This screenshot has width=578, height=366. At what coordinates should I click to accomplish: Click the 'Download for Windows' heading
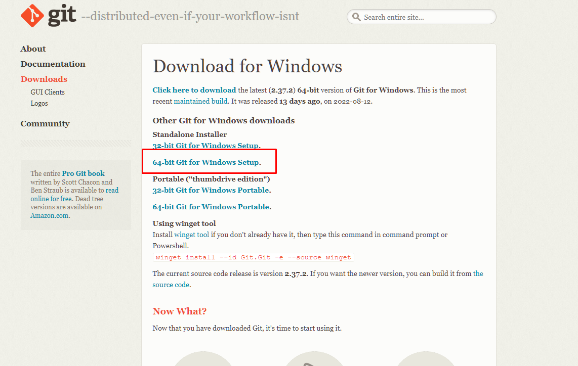(247, 66)
